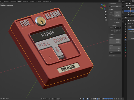
Task: Click the blue Z axis on navigation gizmo
Action: 102,4
